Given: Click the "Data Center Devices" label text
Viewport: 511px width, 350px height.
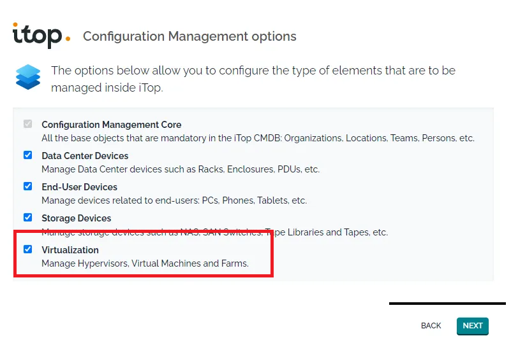Looking at the screenshot, I should pos(85,156).
